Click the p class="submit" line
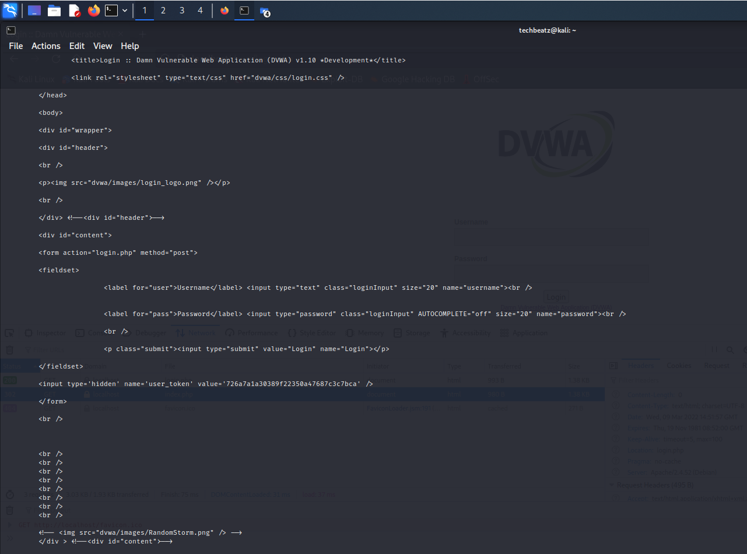This screenshot has height=554, width=747. [247, 349]
